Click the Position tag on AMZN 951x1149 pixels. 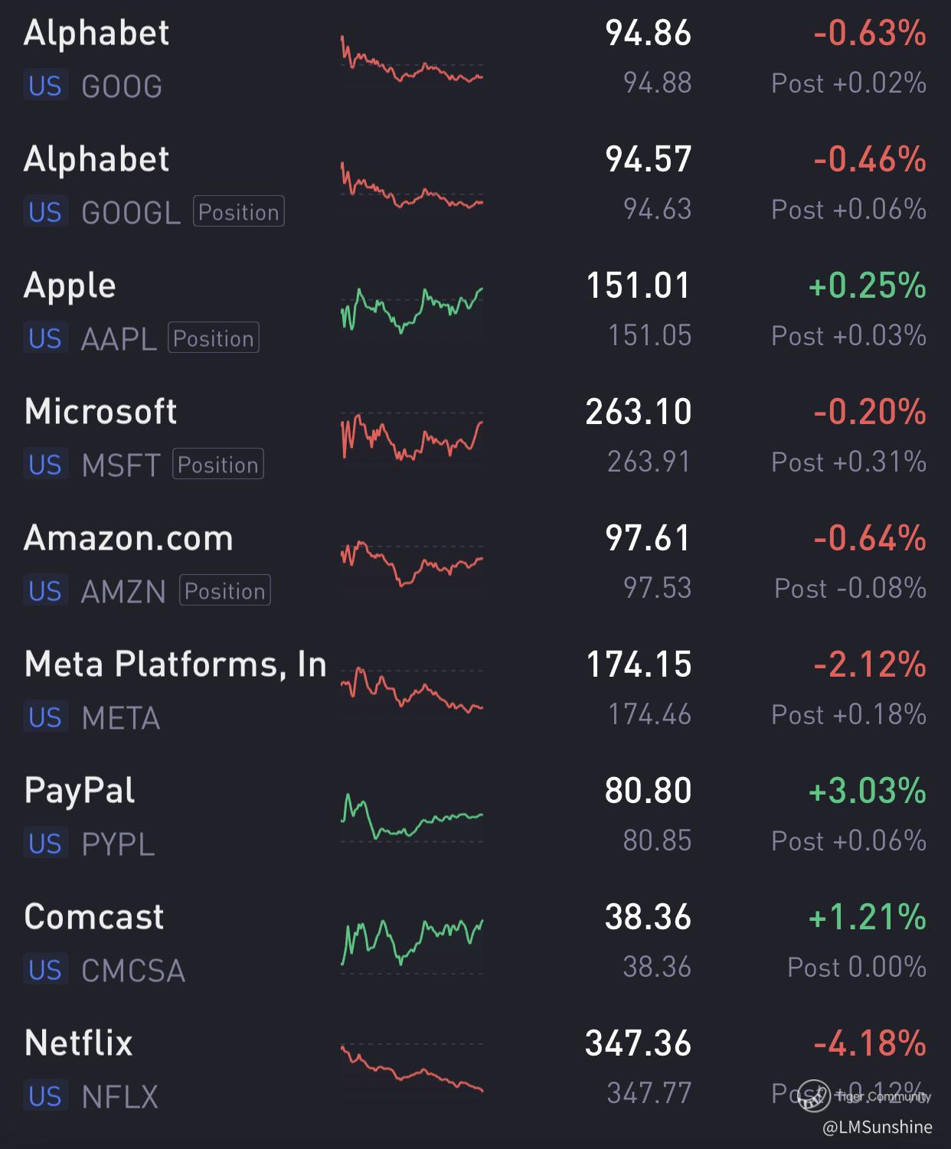pos(225,591)
